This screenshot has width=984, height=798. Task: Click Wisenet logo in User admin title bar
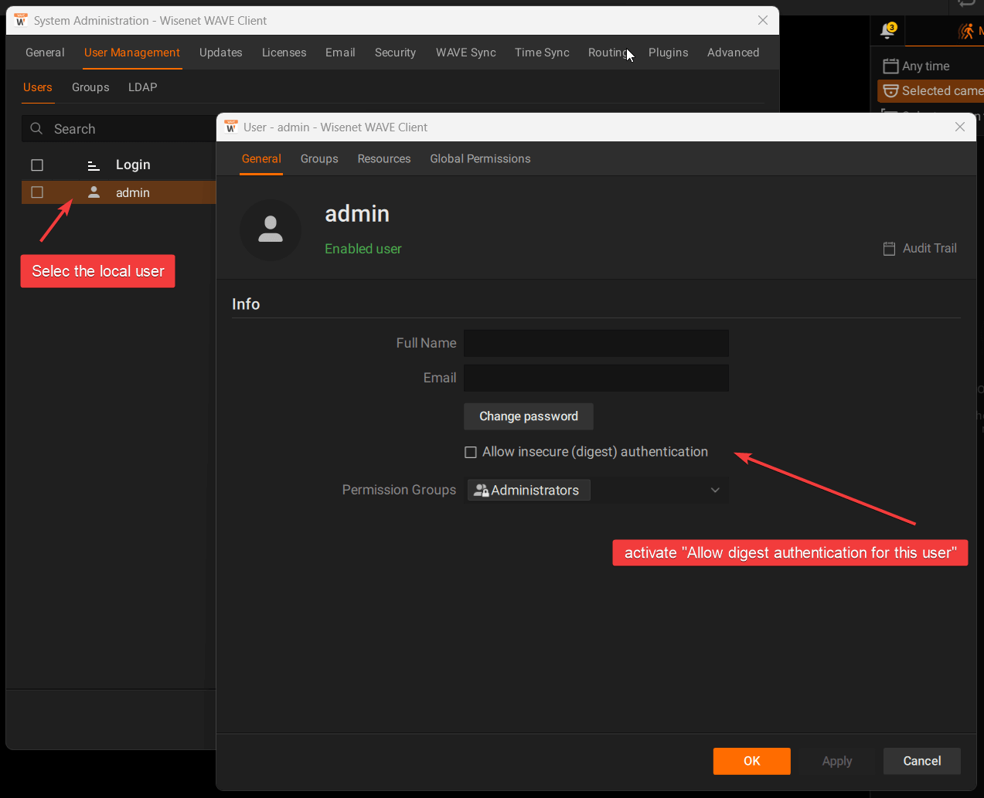tap(230, 127)
